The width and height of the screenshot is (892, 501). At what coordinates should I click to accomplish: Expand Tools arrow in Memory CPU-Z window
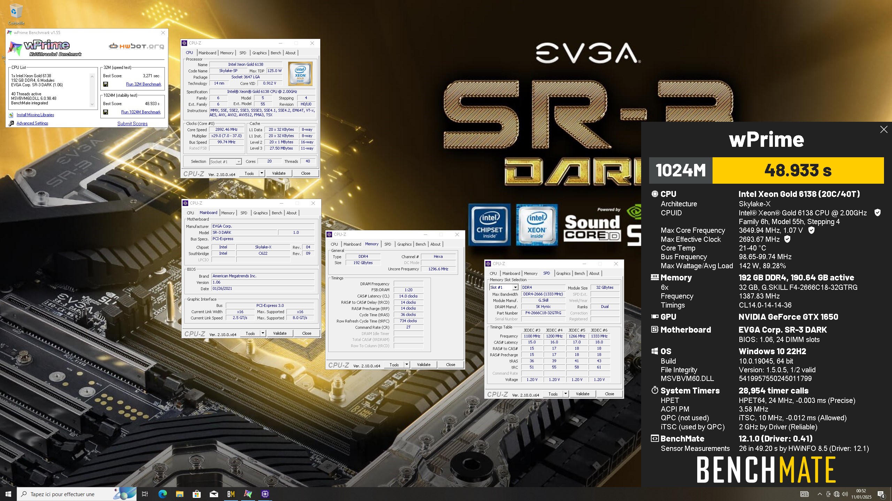(407, 365)
